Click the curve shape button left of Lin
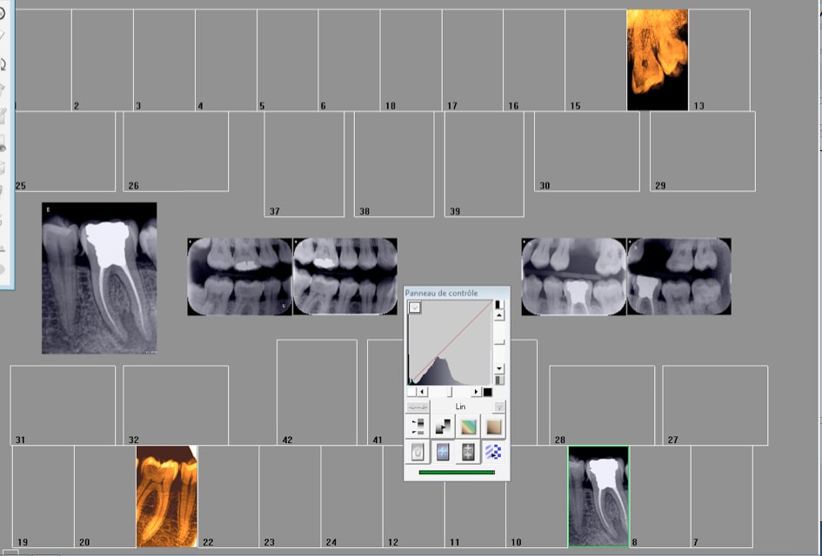The height and width of the screenshot is (556, 822). coord(418,407)
